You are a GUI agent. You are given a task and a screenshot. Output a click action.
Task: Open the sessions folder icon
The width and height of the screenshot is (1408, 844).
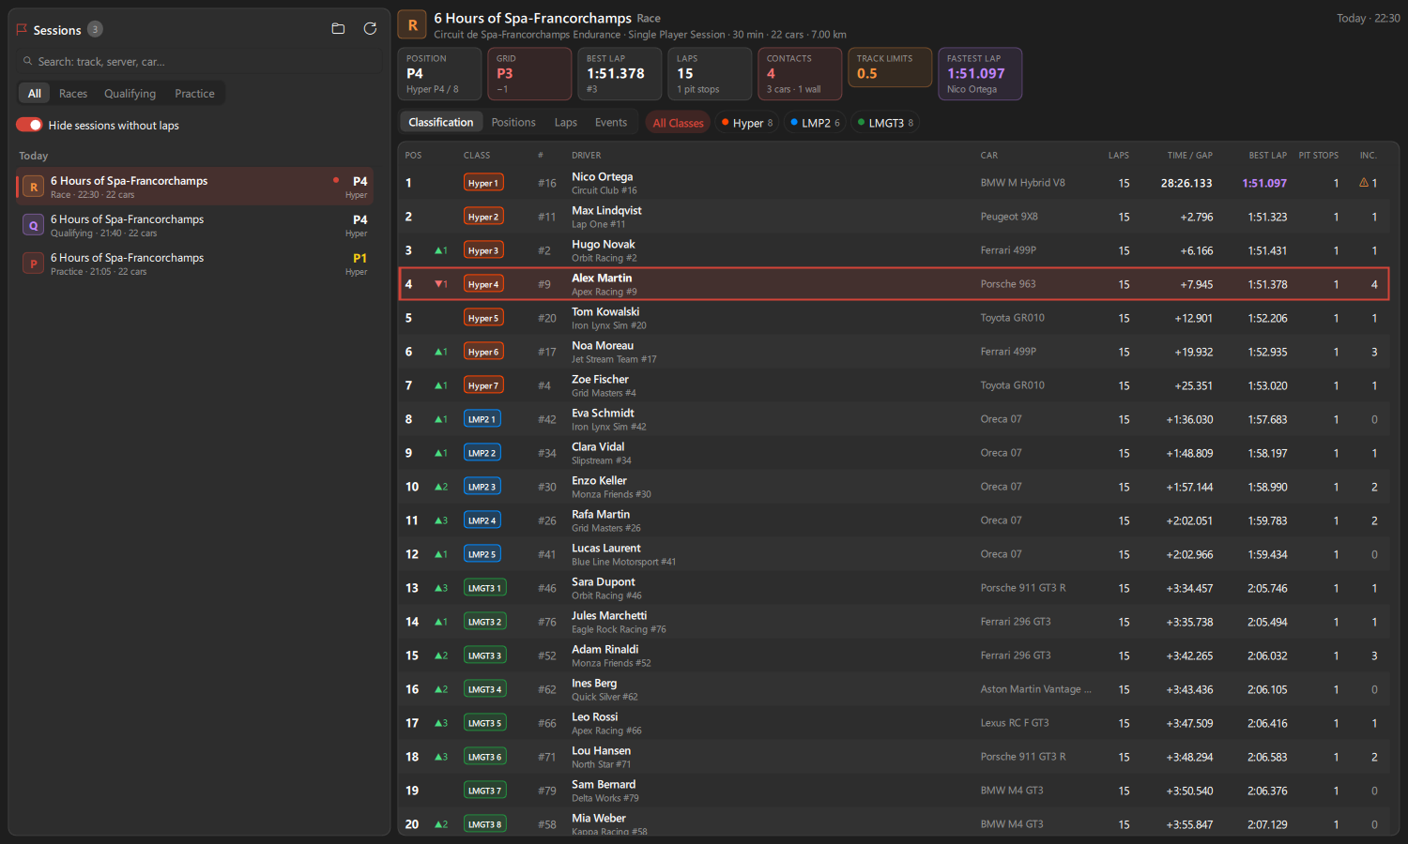click(338, 29)
